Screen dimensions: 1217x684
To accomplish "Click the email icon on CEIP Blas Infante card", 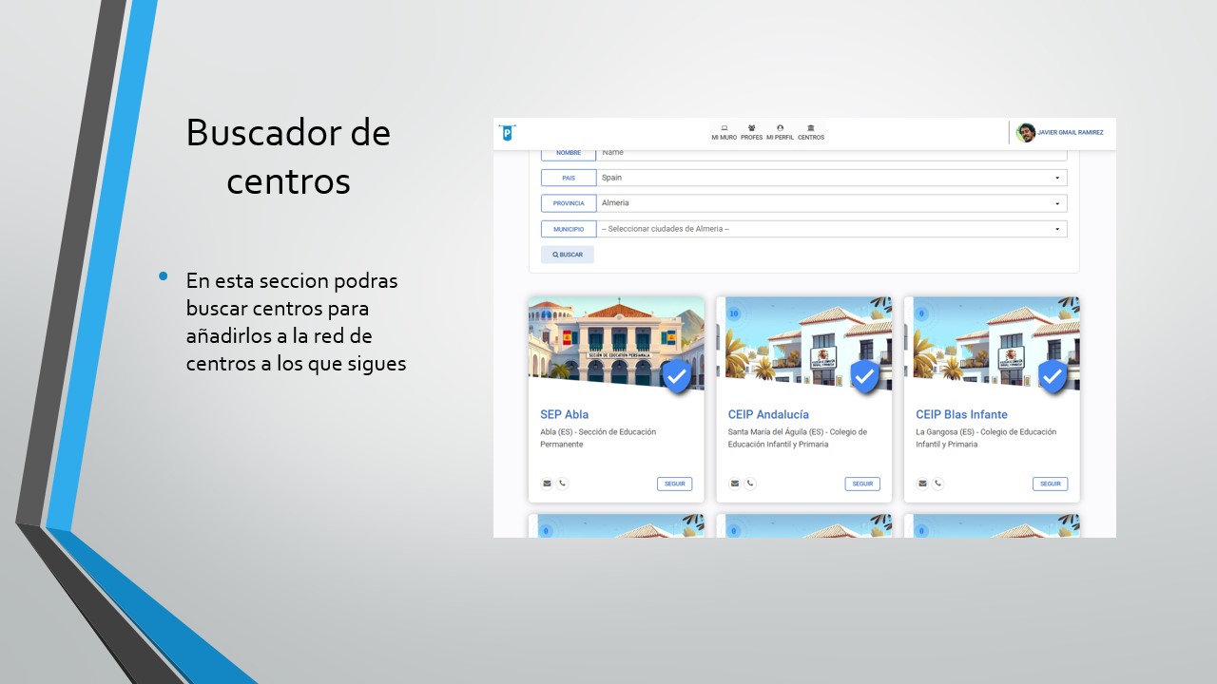I will pyautogui.click(x=922, y=484).
